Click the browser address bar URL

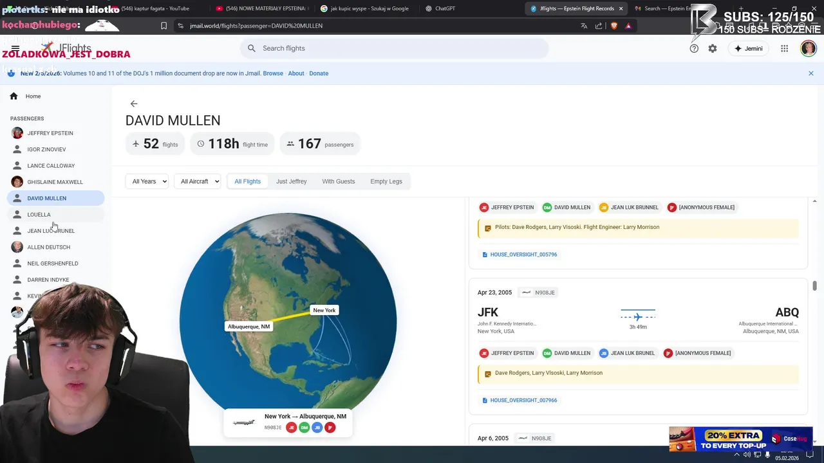tap(256, 26)
